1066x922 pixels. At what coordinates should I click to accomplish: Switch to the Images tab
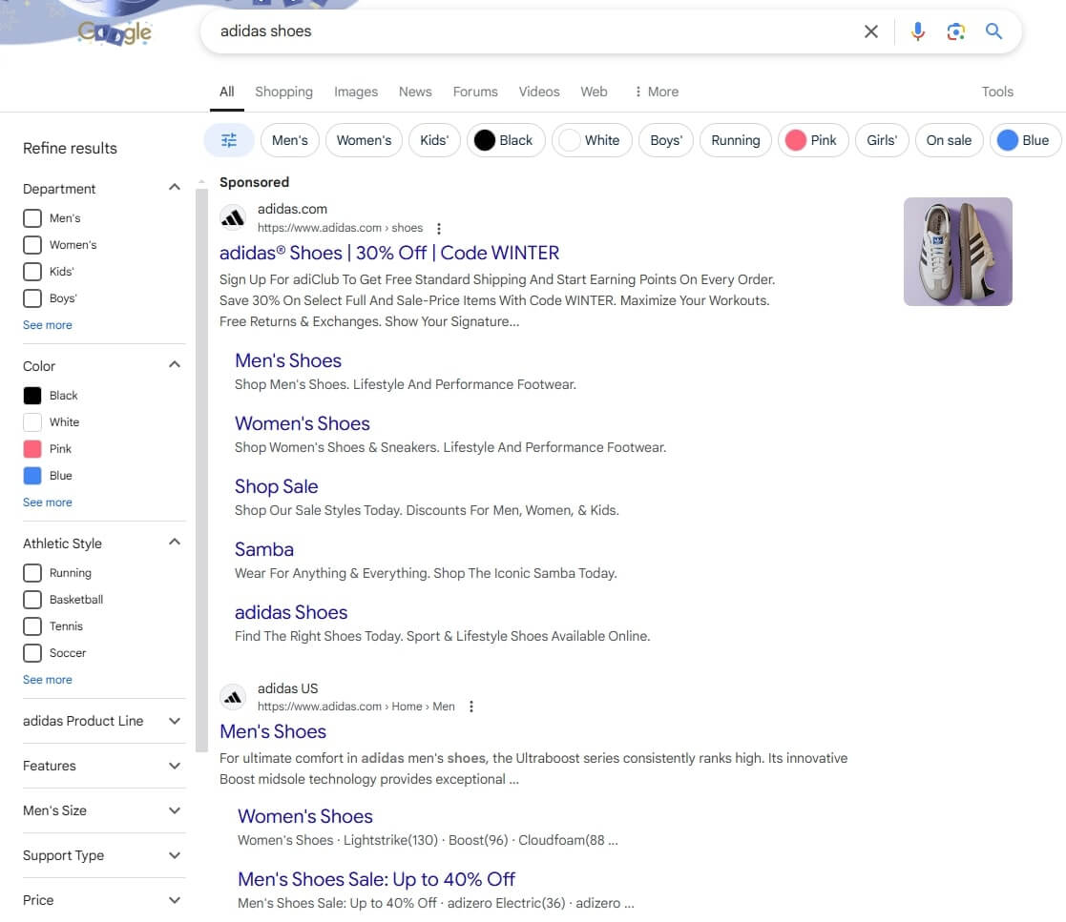point(356,92)
